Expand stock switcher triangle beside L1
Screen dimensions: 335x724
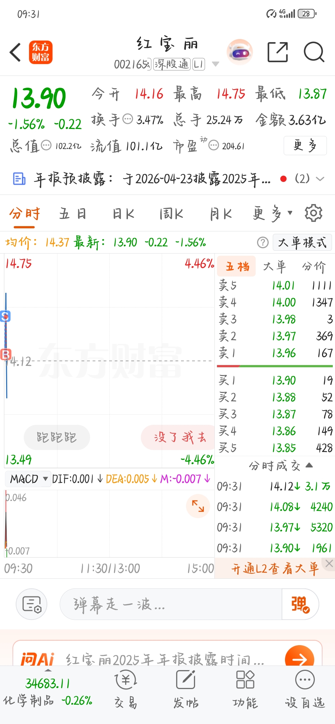click(x=215, y=64)
